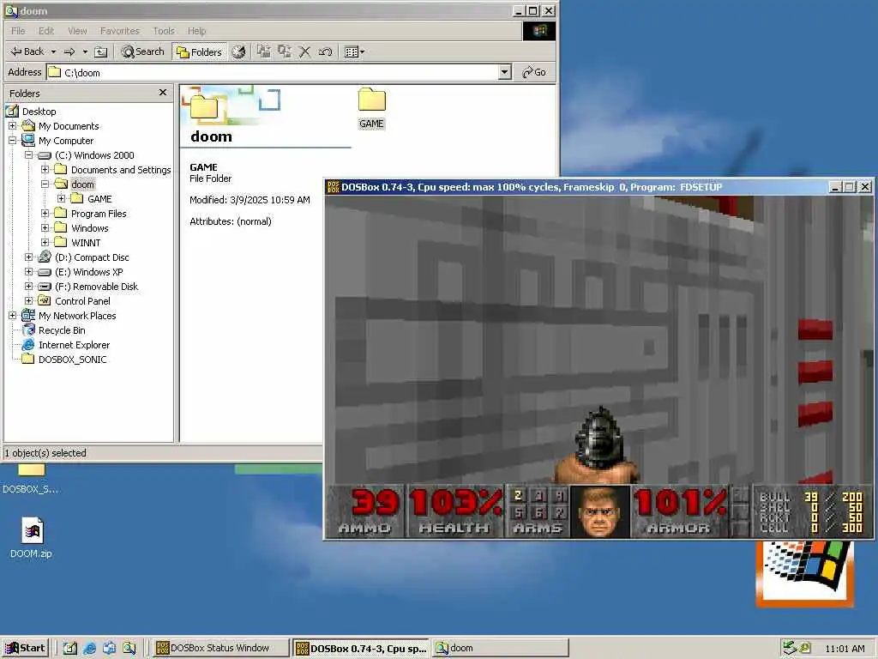This screenshot has height=659, width=878.
Task: Click the Go button next to Address
Action: pos(534,72)
